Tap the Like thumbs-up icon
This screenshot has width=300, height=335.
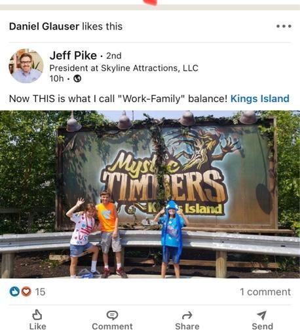pyautogui.click(x=37, y=315)
